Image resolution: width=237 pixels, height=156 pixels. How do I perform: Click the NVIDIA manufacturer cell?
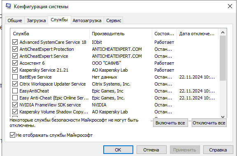tap(99, 105)
